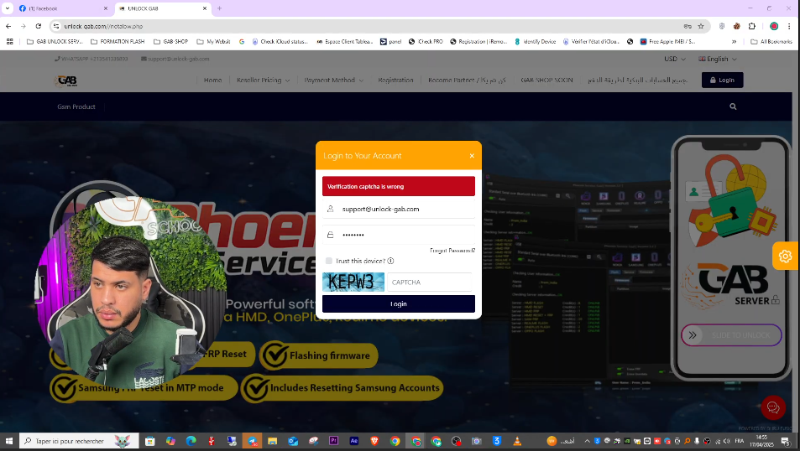The width and height of the screenshot is (800, 451).
Task: Click the Slide to Unlock slider arrow
Action: pos(693,335)
